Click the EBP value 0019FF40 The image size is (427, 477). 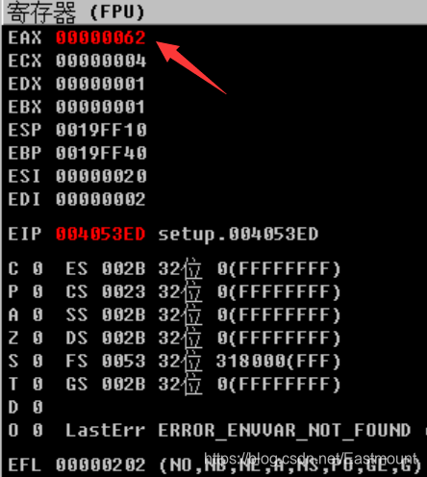(101, 153)
